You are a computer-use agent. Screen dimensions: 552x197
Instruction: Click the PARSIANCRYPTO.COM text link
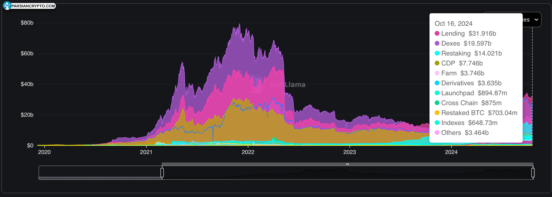pyautogui.click(x=33, y=6)
